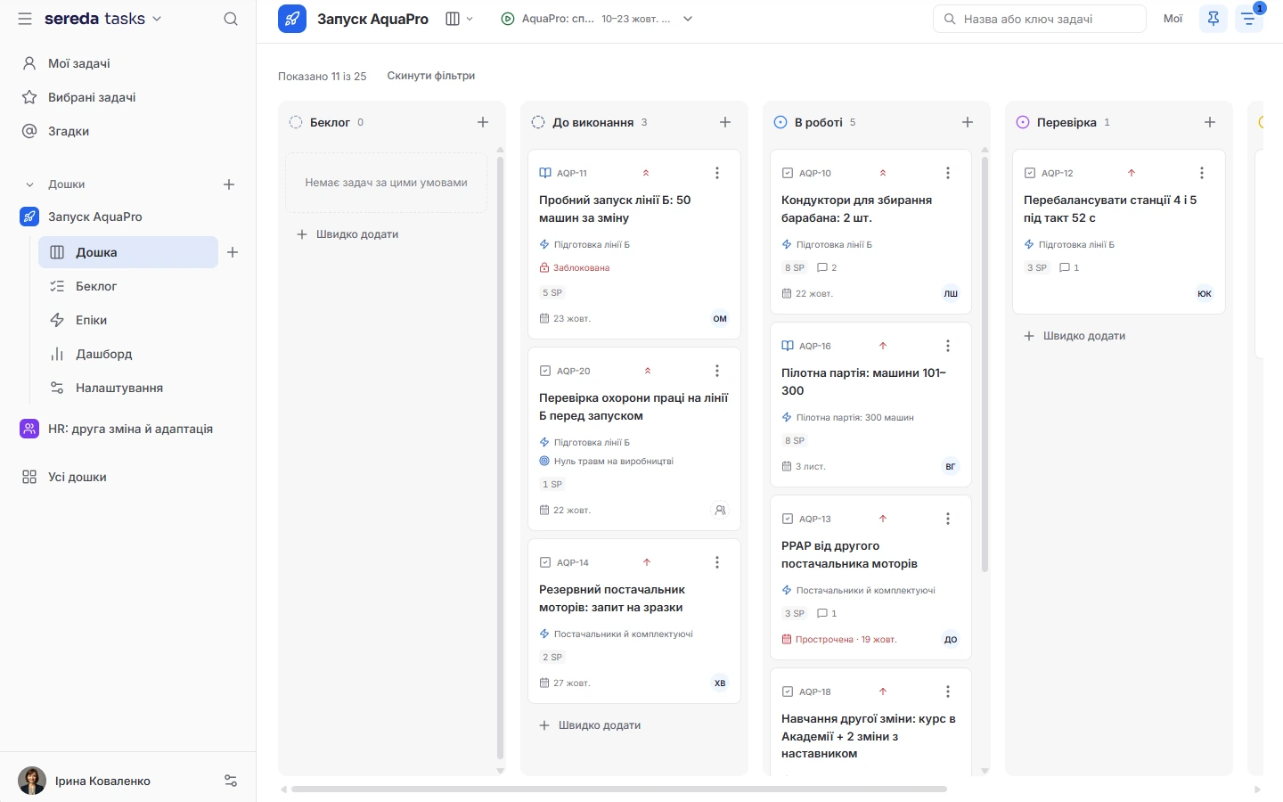Open HR: друга зміна й адаптація board

coord(128,429)
